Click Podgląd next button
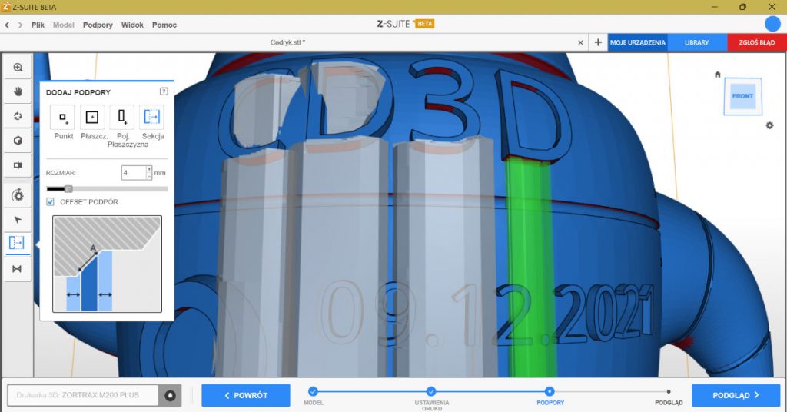Image resolution: width=787 pixels, height=412 pixels. [x=736, y=395]
